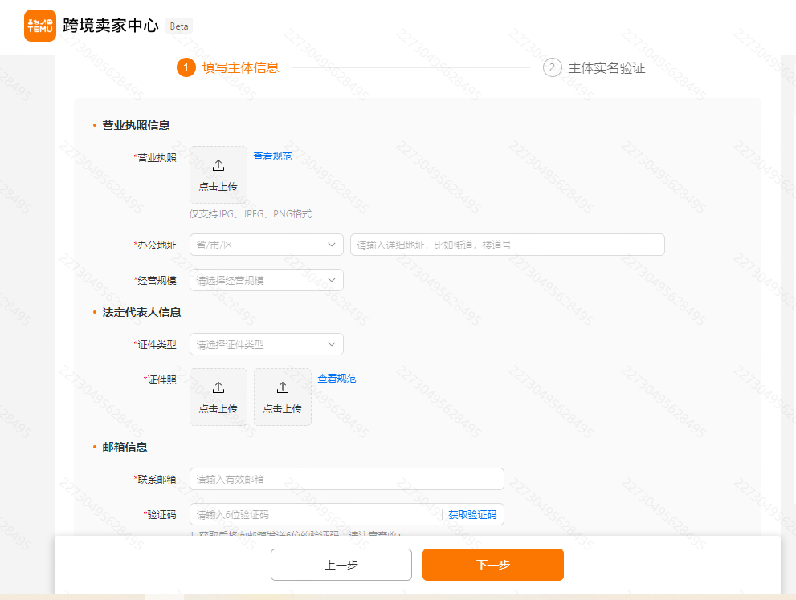Click the Beta tag next to 跨境卖家中心
The height and width of the screenshot is (600, 796).
coord(178,26)
